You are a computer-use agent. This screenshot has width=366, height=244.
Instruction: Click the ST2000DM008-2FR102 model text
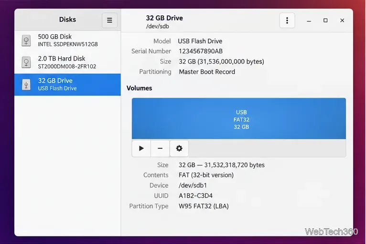[x=67, y=66]
